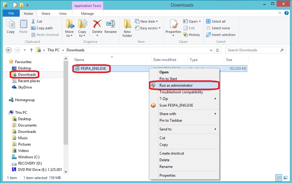Open SkyDrive in the navigation pane
This screenshot has height=183, width=292.
[x=25, y=87]
